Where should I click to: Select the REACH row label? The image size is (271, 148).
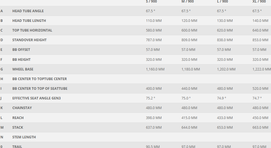click(x=18, y=118)
